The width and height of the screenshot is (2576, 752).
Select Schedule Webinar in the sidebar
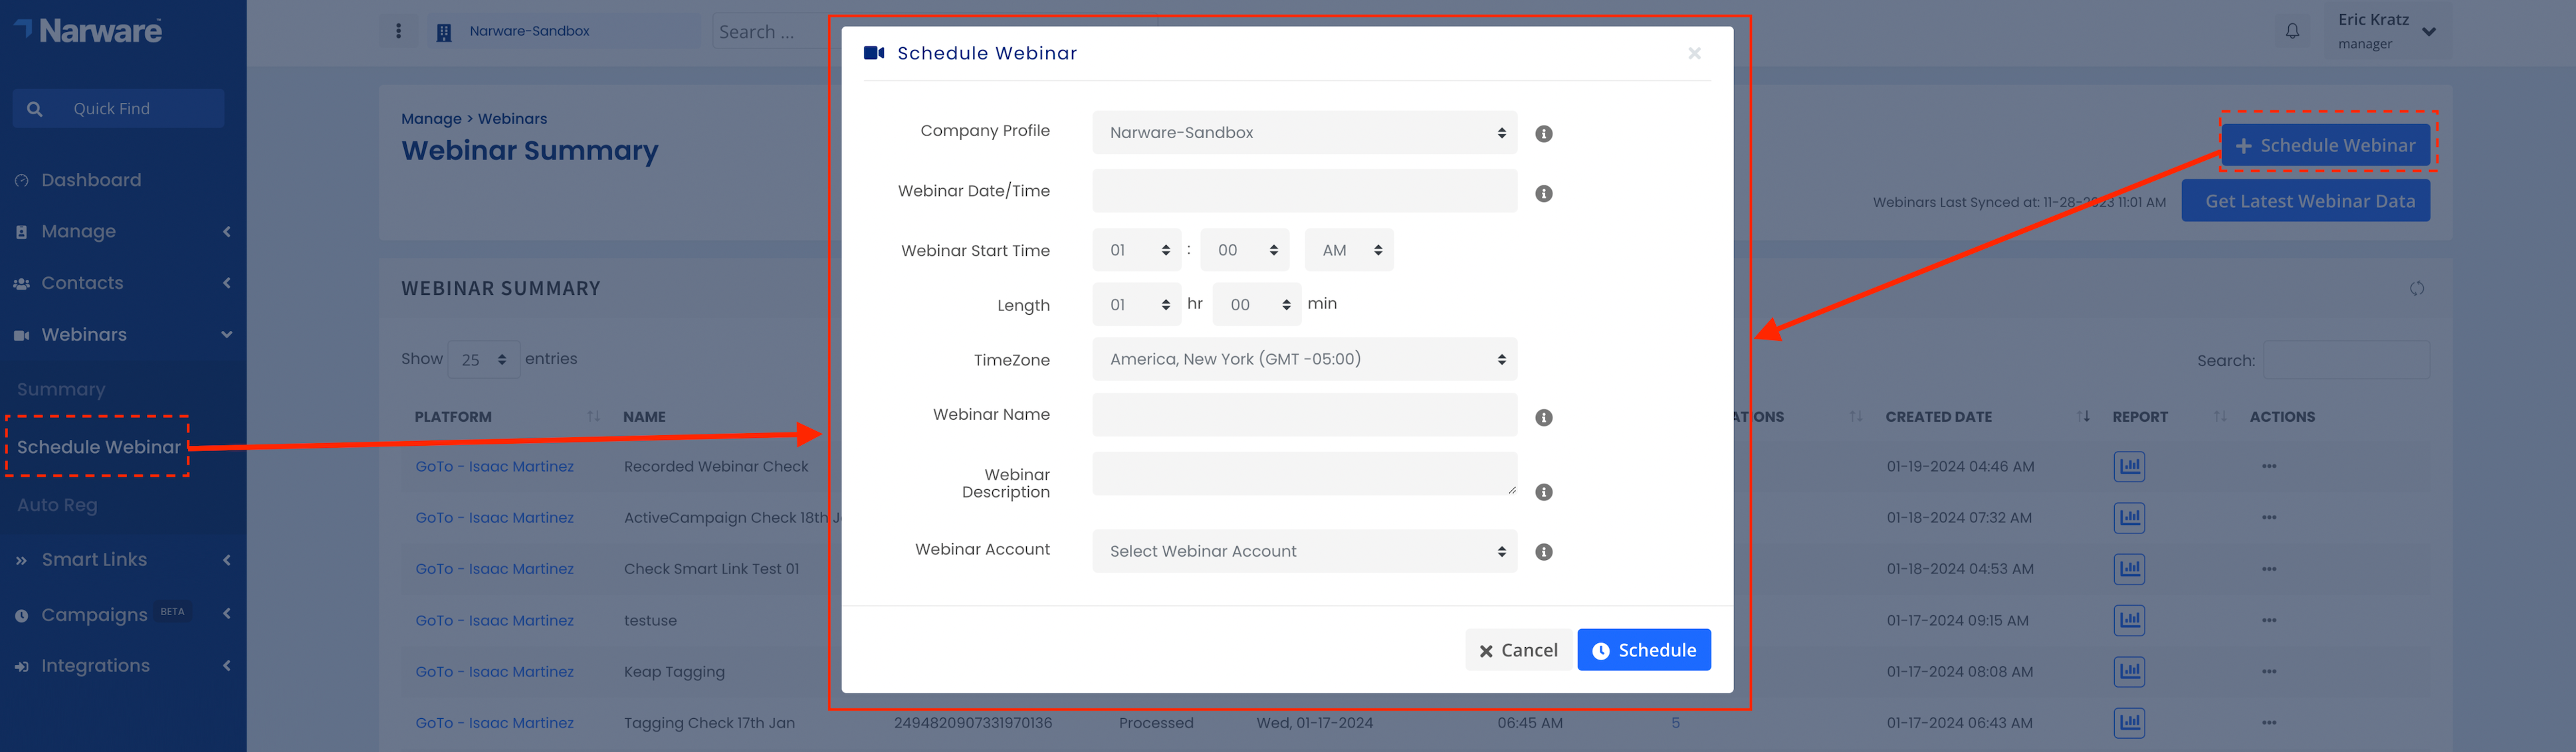[99, 447]
